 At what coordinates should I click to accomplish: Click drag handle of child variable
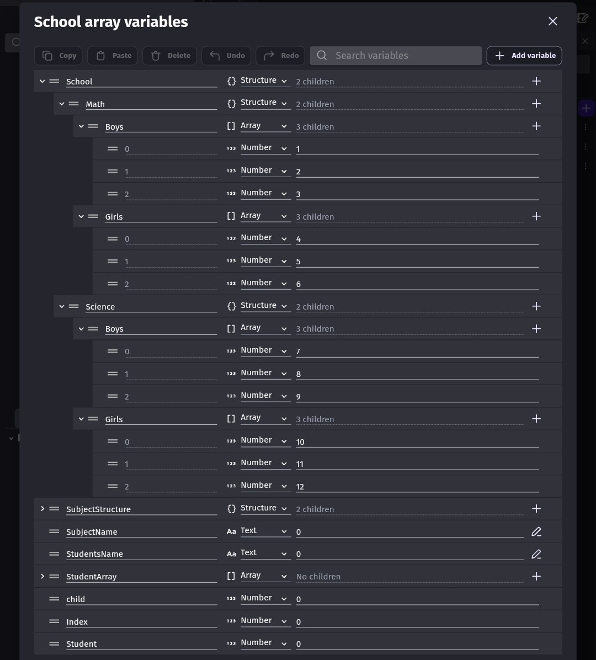(54, 599)
